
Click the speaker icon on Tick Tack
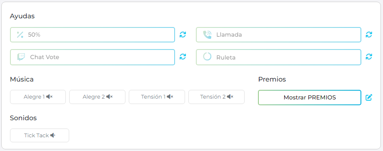53,135
